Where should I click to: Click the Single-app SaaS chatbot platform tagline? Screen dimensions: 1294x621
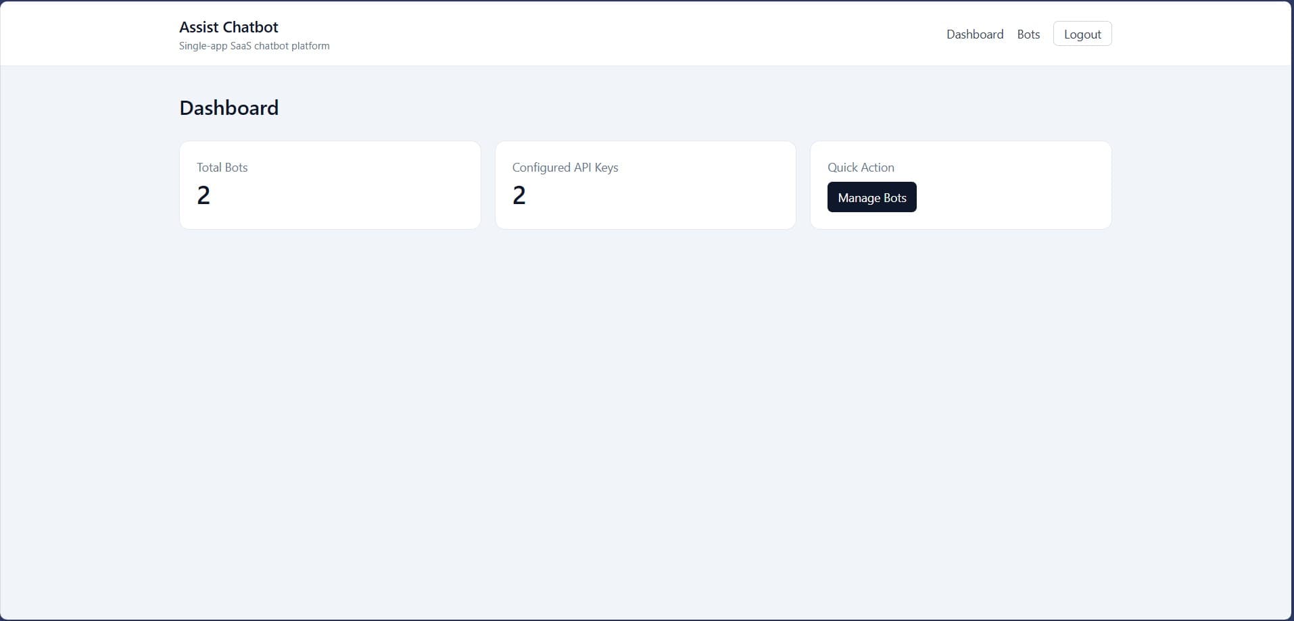tap(254, 45)
